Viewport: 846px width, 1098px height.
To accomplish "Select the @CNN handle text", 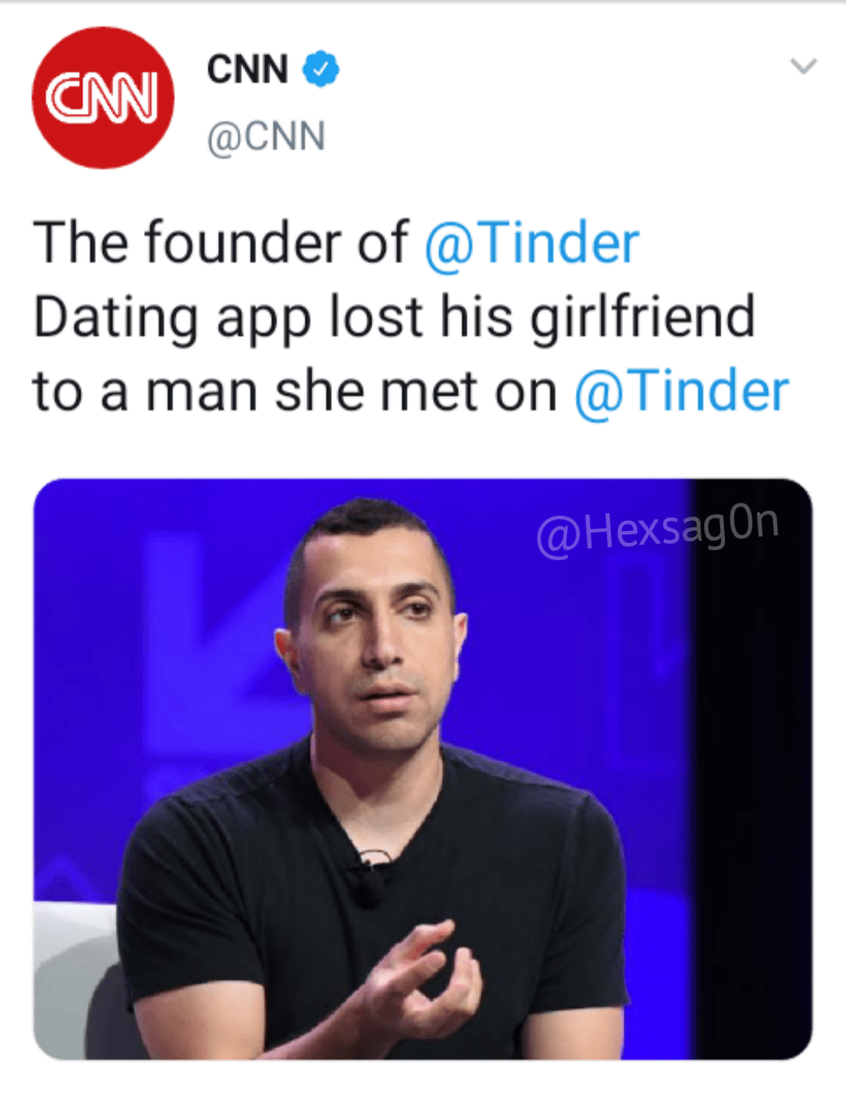I will (266, 136).
